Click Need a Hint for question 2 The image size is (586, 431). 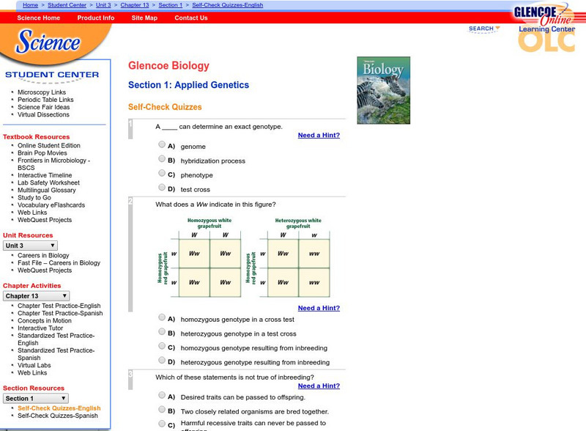coord(319,308)
